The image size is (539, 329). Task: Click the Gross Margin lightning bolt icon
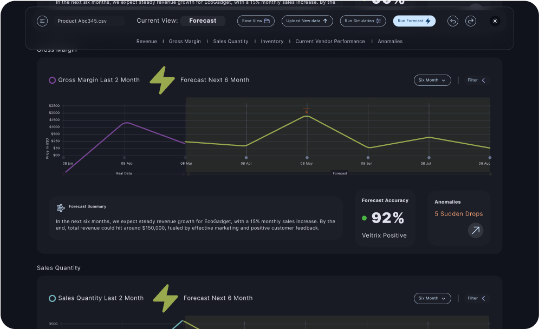163,80
